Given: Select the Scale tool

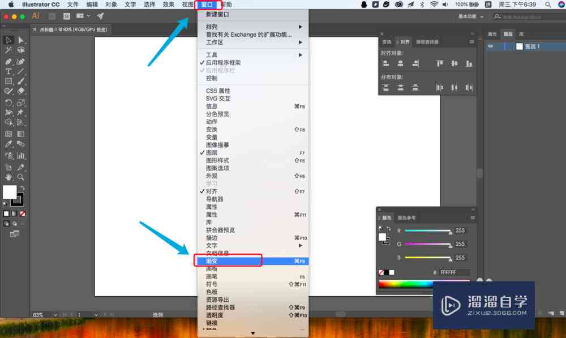Looking at the screenshot, I should pyautogui.click(x=21, y=103).
